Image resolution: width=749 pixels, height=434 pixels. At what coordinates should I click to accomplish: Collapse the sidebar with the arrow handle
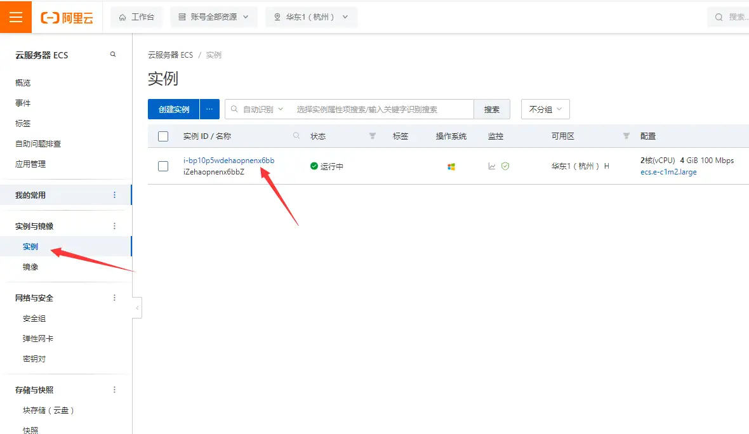(x=137, y=308)
